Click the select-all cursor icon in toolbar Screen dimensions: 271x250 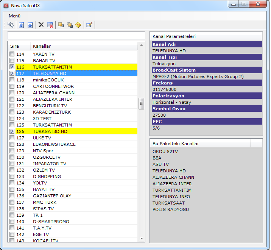tap(11, 25)
